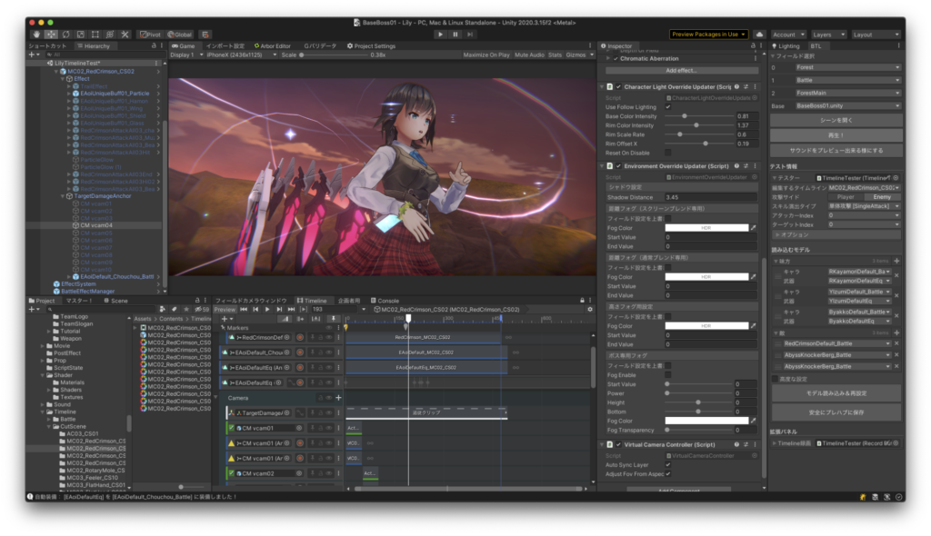Click the Pause button in the top toolbar
This screenshot has height=536, width=931.
[455, 35]
